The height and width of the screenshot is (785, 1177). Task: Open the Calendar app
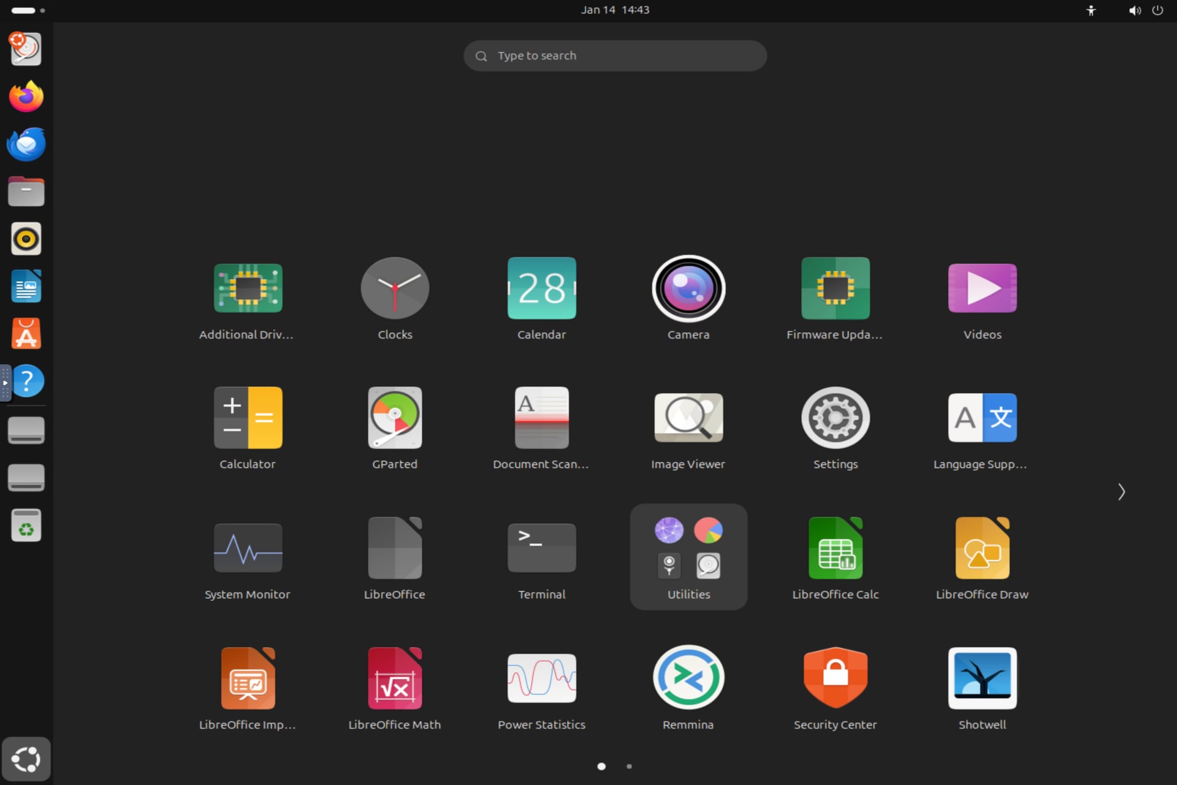(541, 299)
